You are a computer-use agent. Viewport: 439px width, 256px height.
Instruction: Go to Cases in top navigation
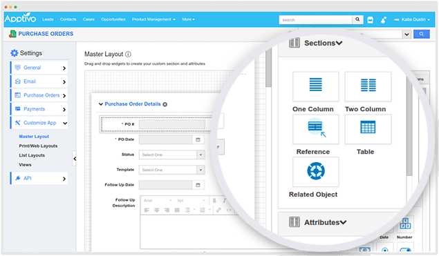point(88,19)
